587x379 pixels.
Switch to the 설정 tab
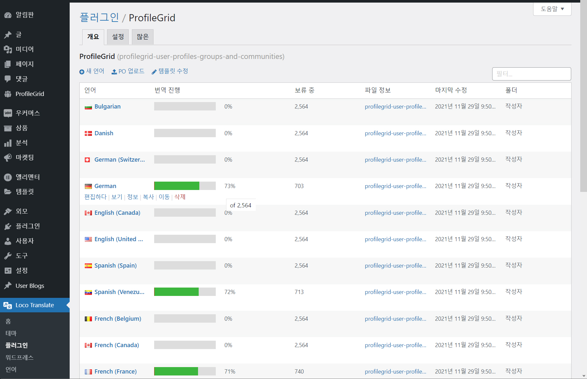pyautogui.click(x=118, y=37)
